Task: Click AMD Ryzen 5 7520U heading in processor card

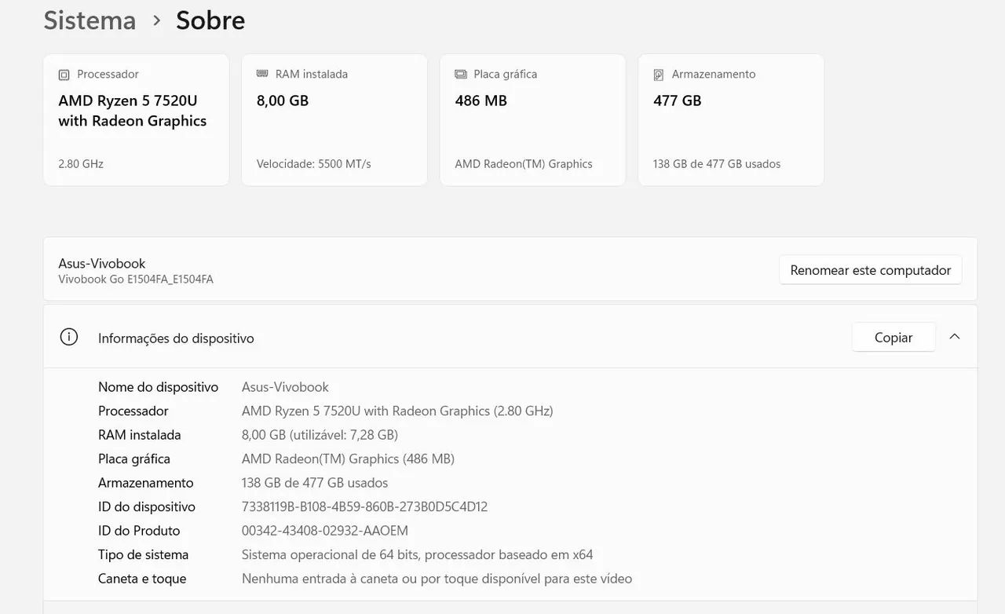Action: point(133,111)
